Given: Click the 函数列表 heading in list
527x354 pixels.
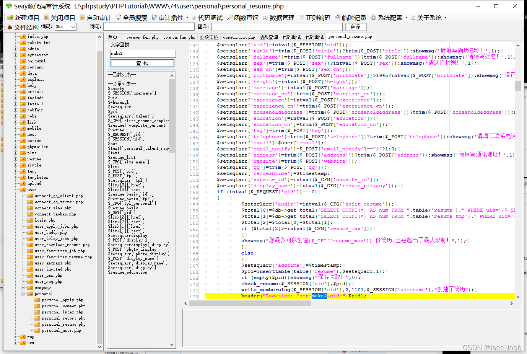Looking at the screenshot, I should tap(122, 75).
